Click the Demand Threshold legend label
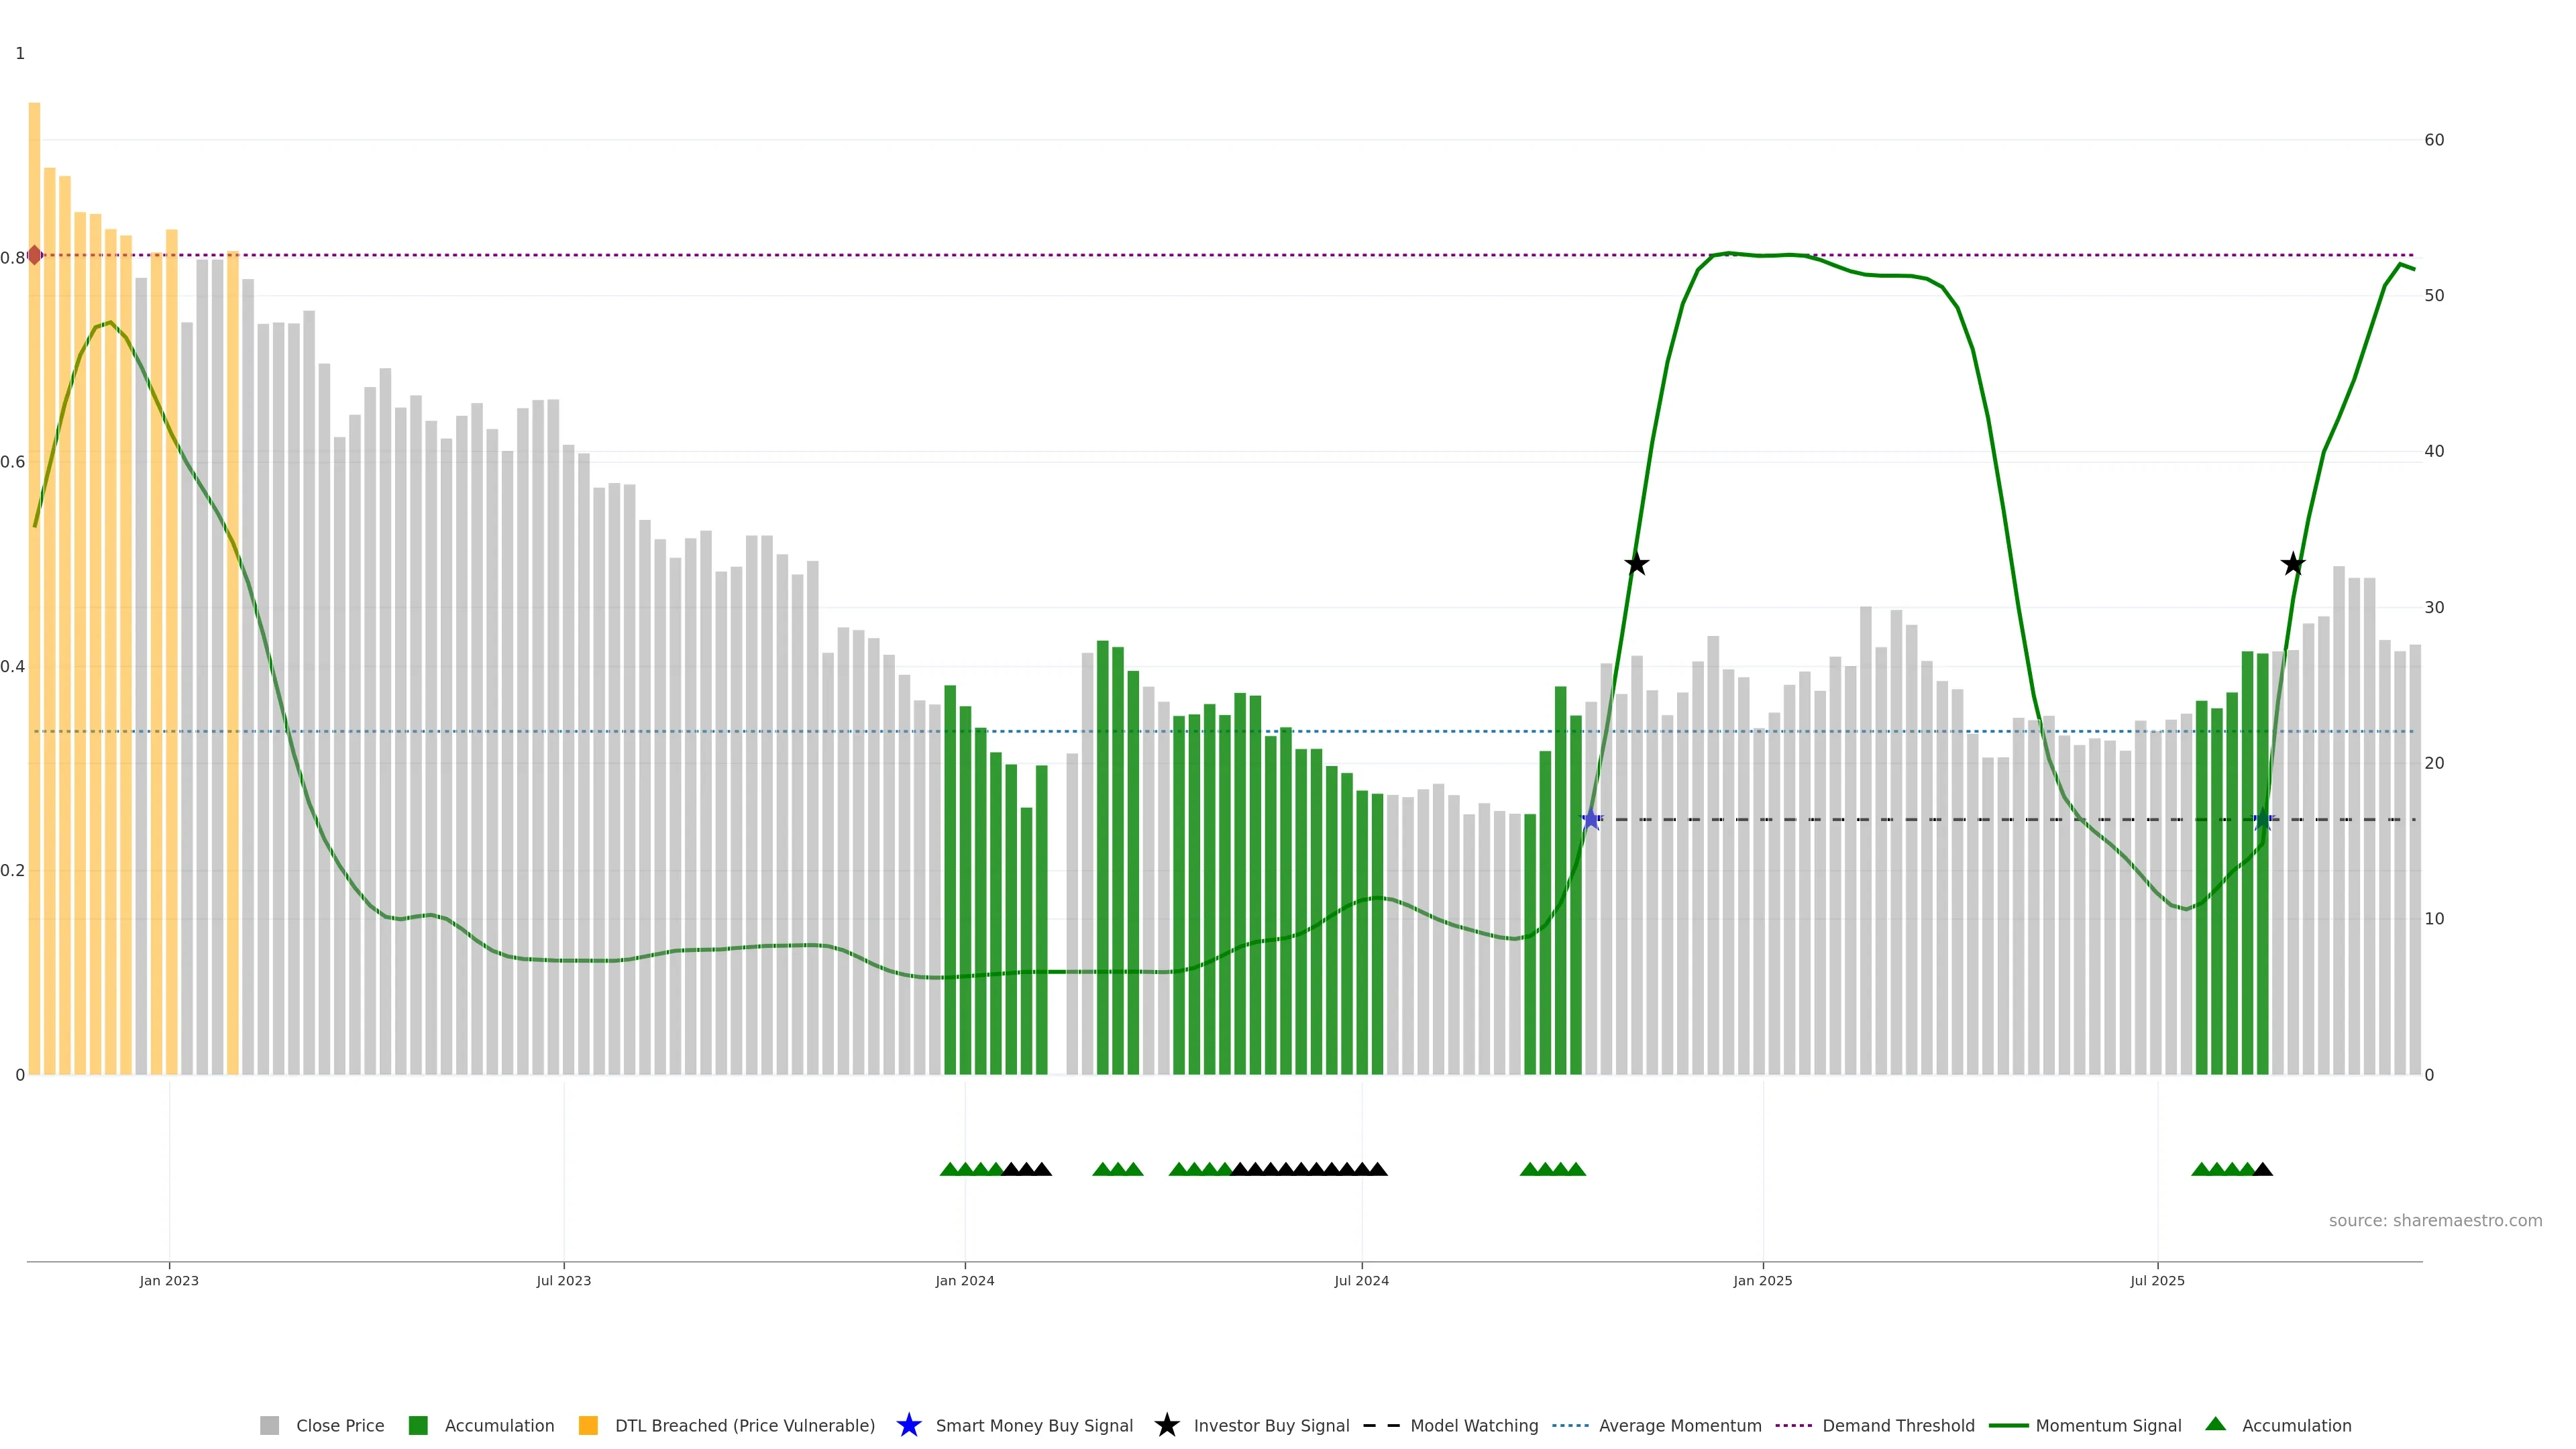2576x1449 pixels. (1897, 1425)
